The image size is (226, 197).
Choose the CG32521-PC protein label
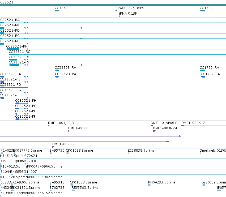coord(26,106)
